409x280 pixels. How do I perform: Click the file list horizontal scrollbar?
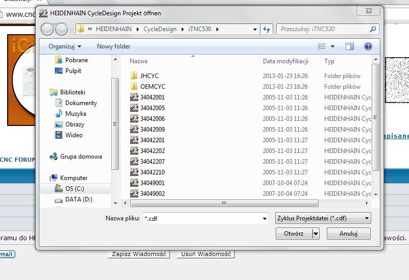pyautogui.click(x=224, y=203)
